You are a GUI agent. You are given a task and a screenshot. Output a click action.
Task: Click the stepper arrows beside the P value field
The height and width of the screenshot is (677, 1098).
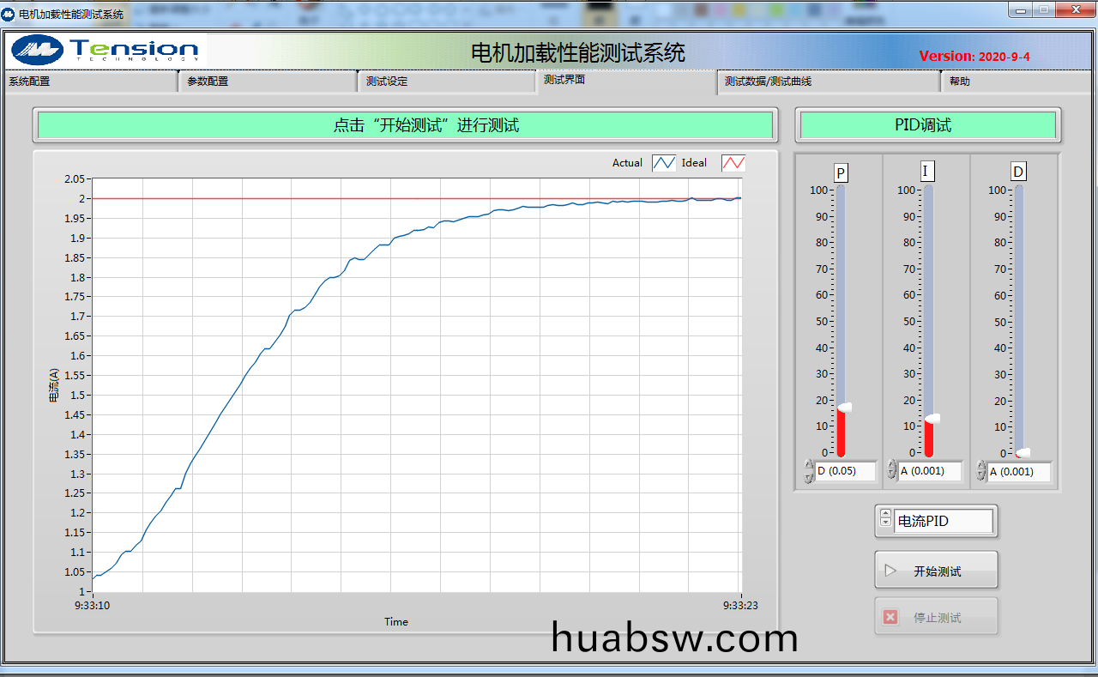tap(808, 471)
